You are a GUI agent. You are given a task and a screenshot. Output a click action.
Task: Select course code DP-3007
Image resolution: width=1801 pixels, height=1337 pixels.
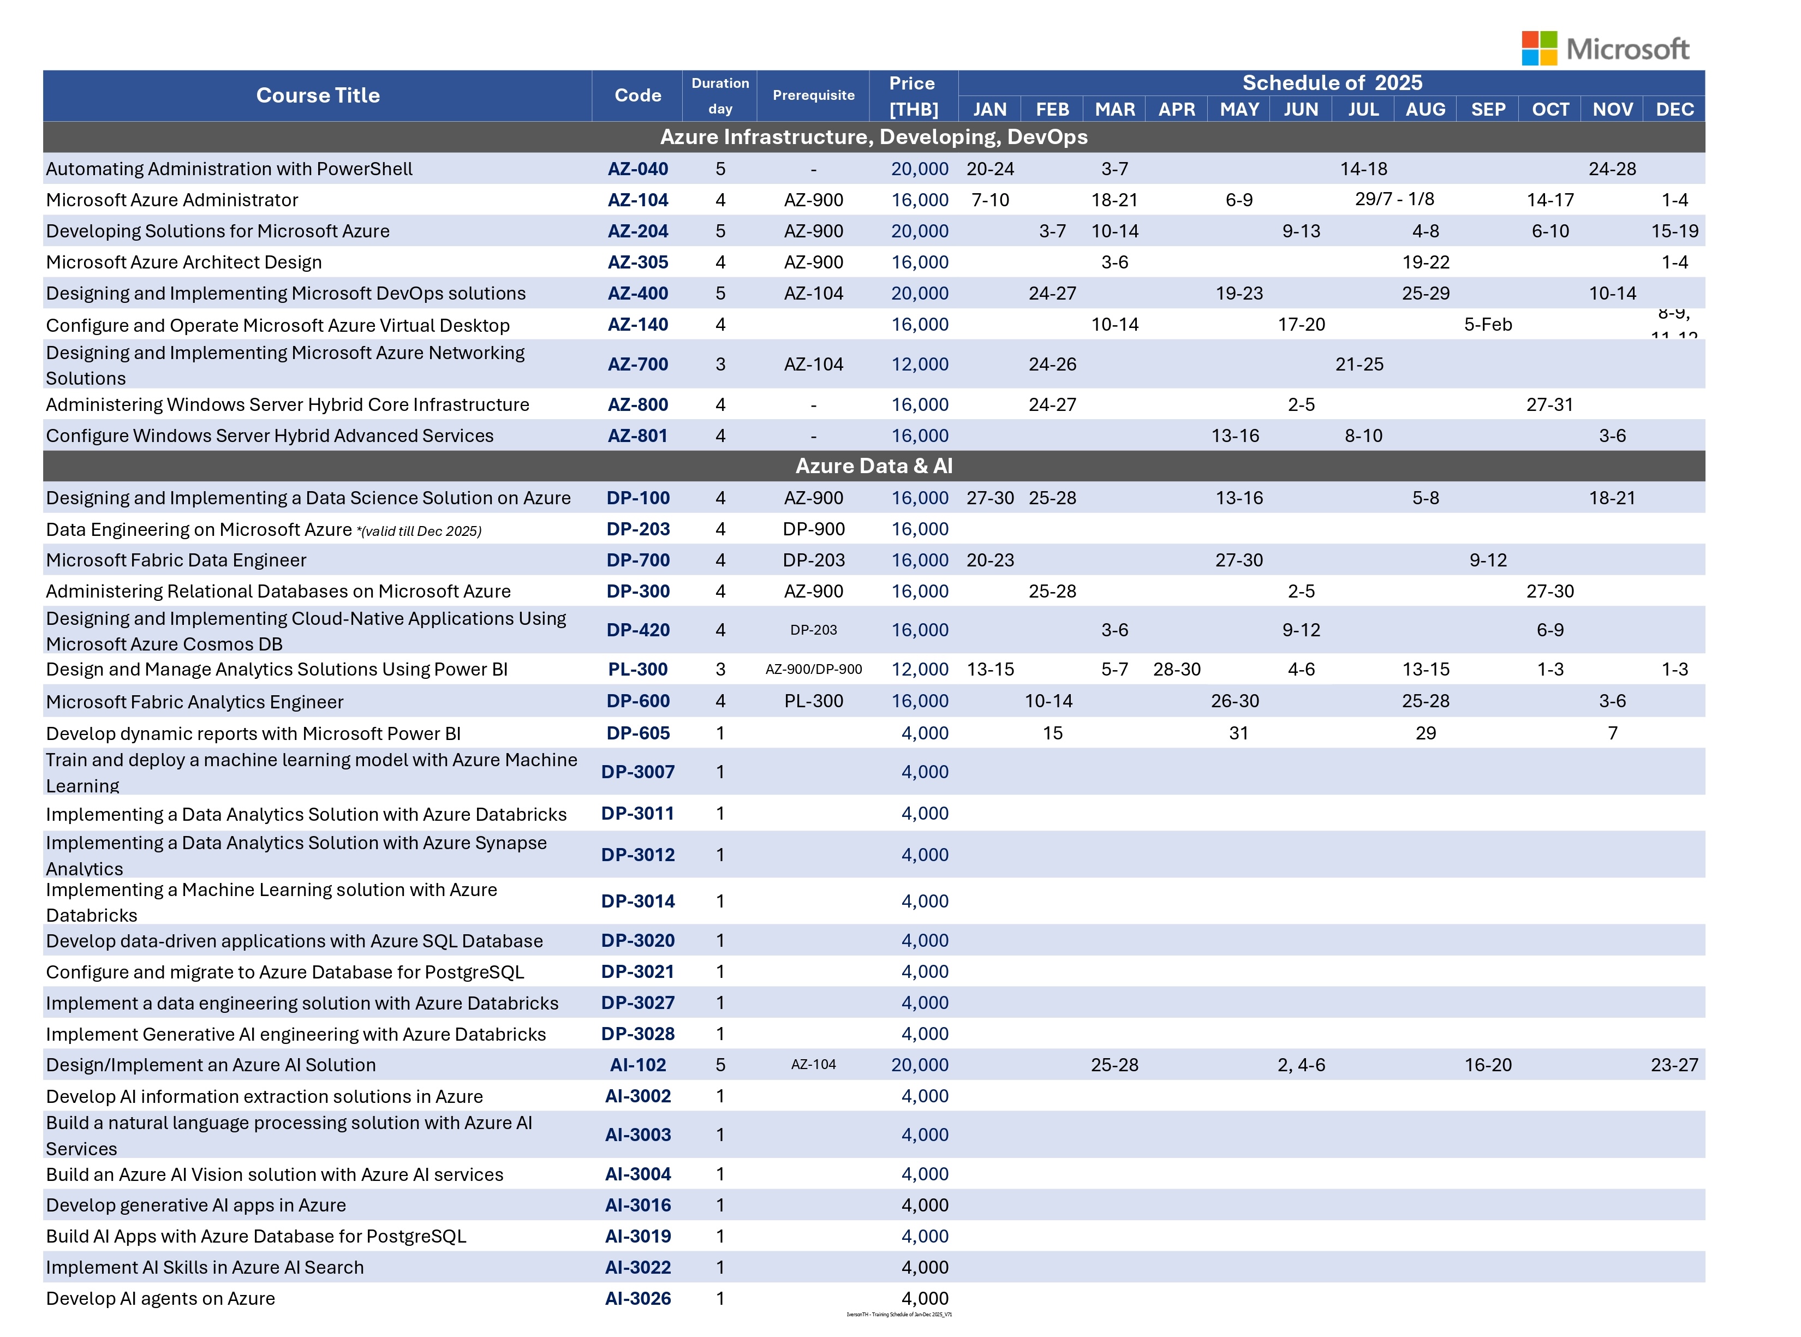tap(638, 772)
